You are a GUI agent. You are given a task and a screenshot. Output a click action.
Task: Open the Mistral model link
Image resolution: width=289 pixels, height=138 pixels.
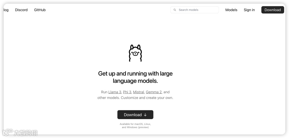pyautogui.click(x=138, y=92)
